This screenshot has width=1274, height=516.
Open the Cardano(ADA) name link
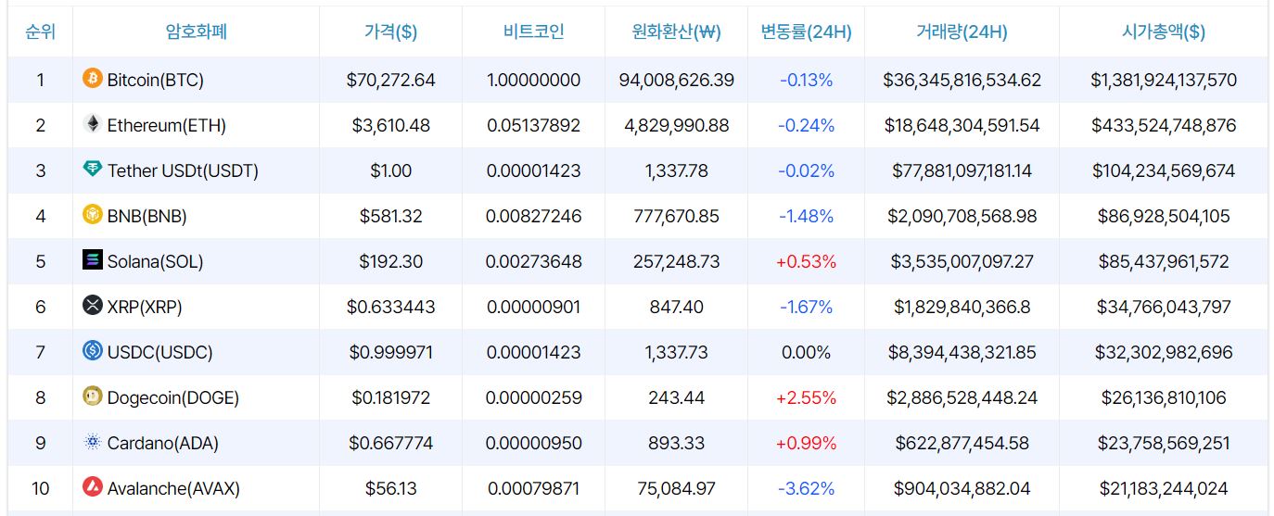click(163, 443)
